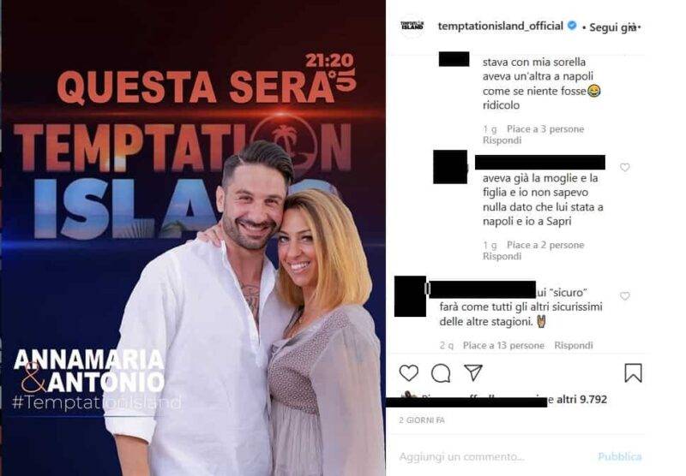Open the Annamaria & Antonio post image
The width and height of the screenshot is (686, 476).
[193, 238]
